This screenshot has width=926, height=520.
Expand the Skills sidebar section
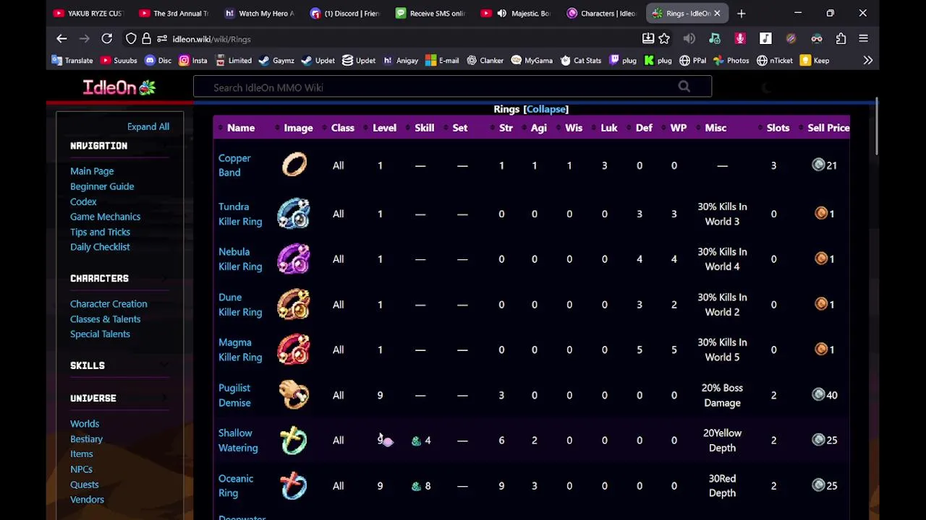pyautogui.click(x=119, y=365)
